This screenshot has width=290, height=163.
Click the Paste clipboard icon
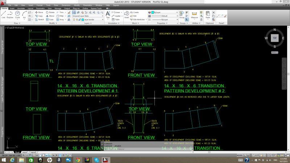208,14
